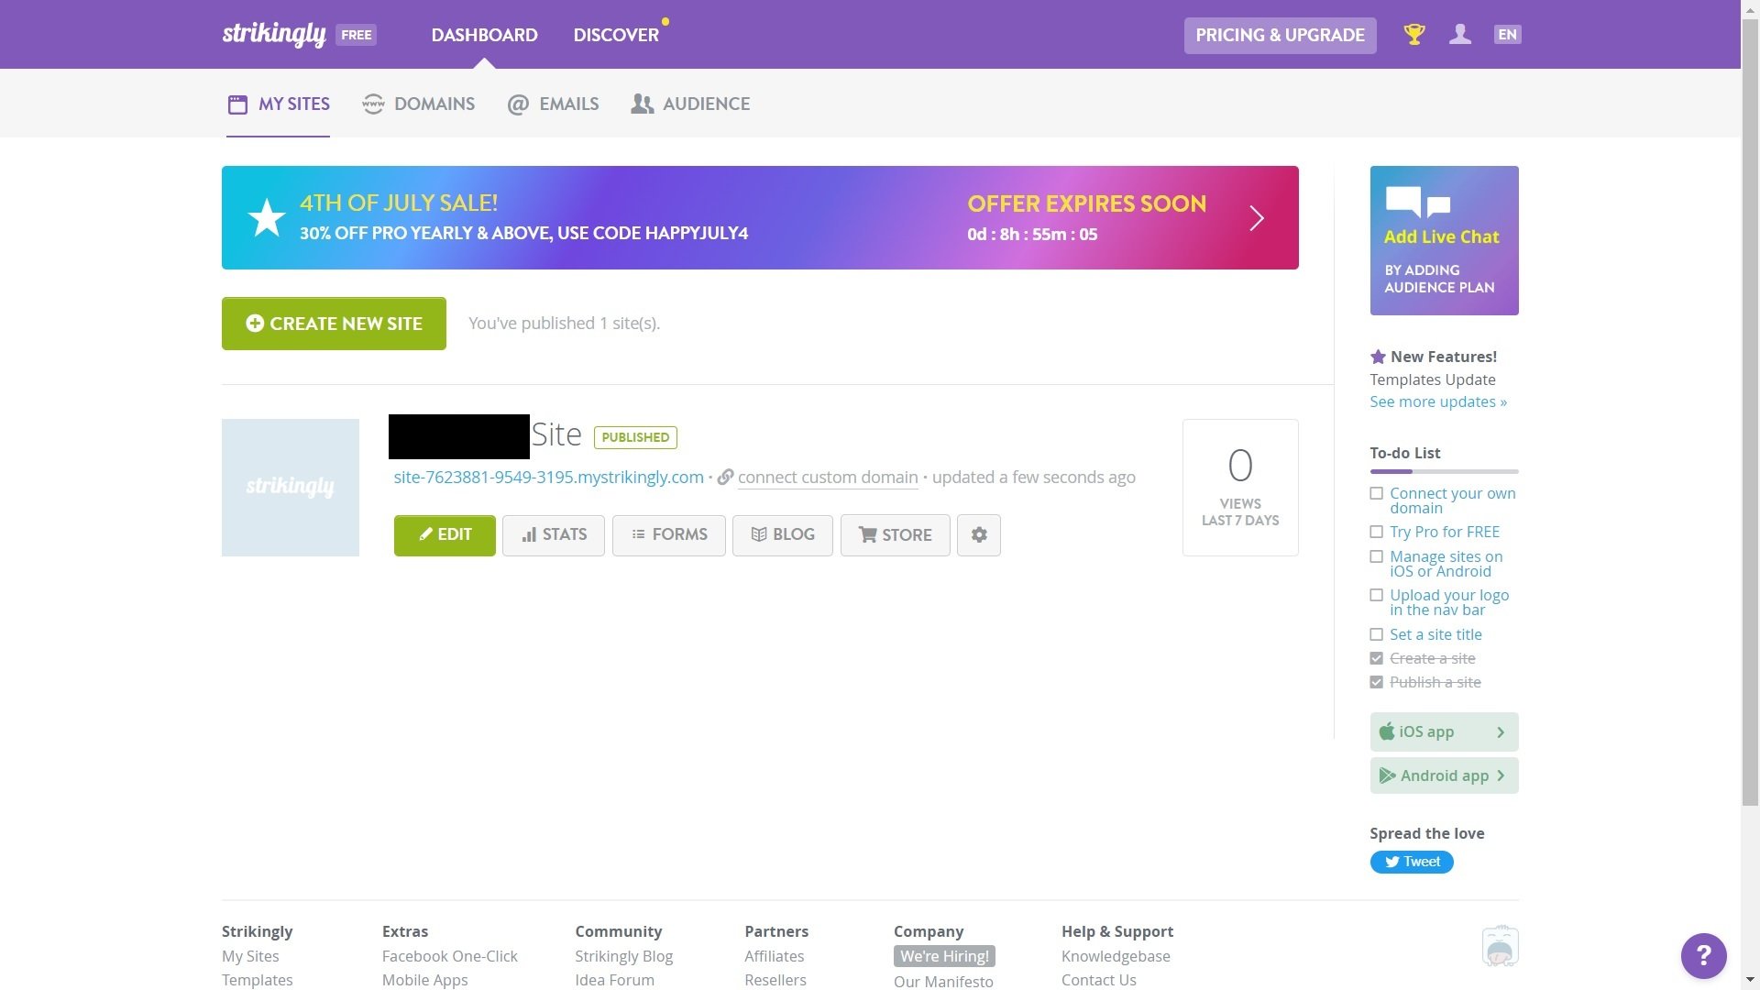1760x990 pixels.
Task: Check the Set a site title box
Action: tap(1376, 634)
